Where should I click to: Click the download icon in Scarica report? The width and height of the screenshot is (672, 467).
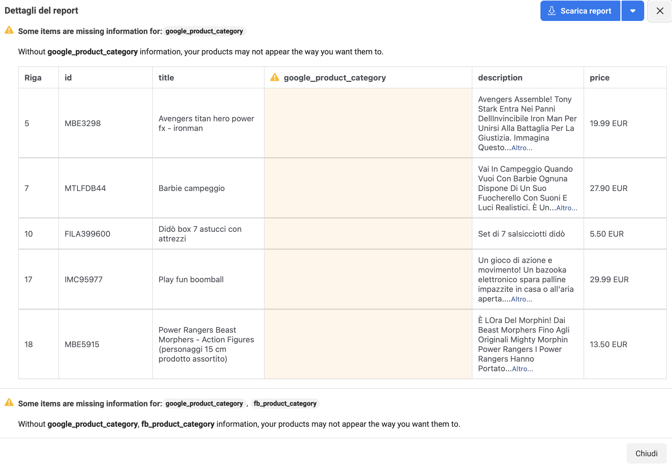click(x=551, y=11)
